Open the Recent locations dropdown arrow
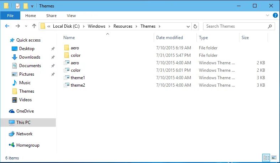The image size is (280, 163). point(26,26)
